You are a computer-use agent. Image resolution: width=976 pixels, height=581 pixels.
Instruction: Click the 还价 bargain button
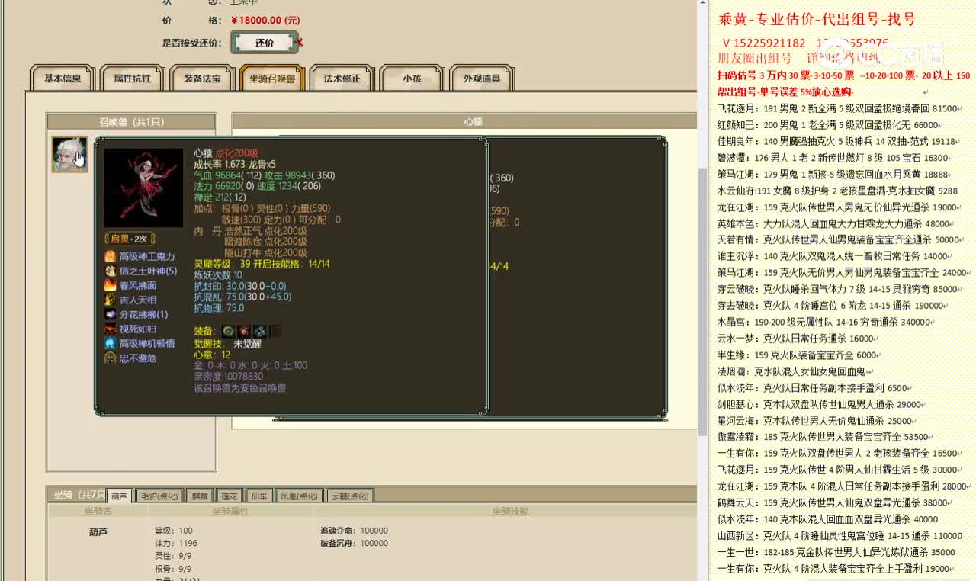point(265,43)
